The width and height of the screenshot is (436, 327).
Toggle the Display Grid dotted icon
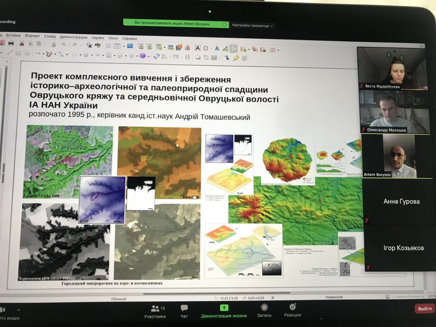pyautogui.click(x=108, y=46)
